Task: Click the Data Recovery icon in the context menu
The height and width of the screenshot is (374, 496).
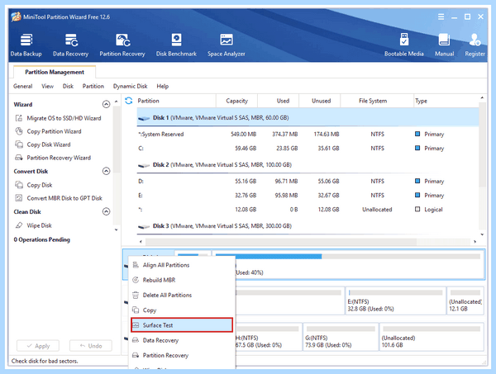Action: pos(136,340)
